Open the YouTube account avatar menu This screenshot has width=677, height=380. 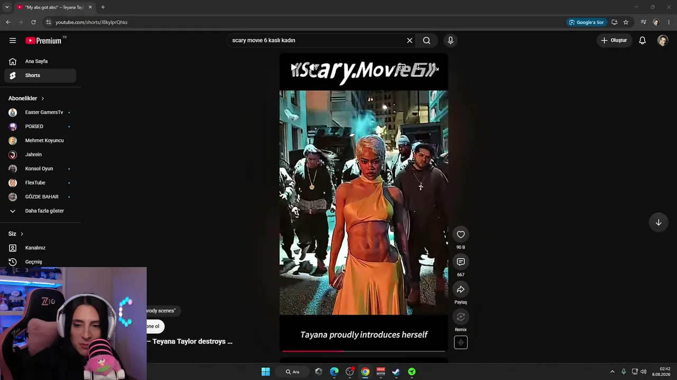click(663, 41)
